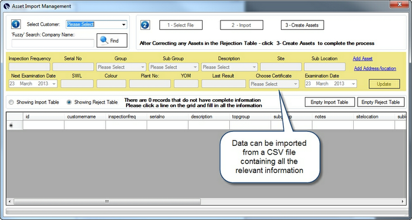Click the Inspection Frequency field
412x220 pixels.
click(x=29, y=67)
